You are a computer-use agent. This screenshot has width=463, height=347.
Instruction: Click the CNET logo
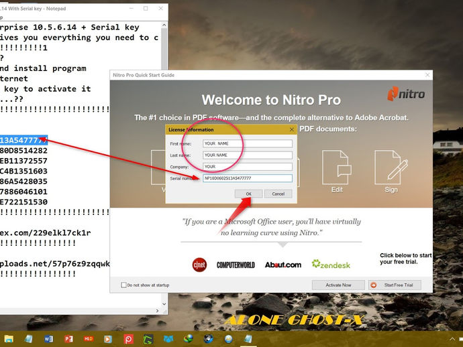pyautogui.click(x=199, y=265)
